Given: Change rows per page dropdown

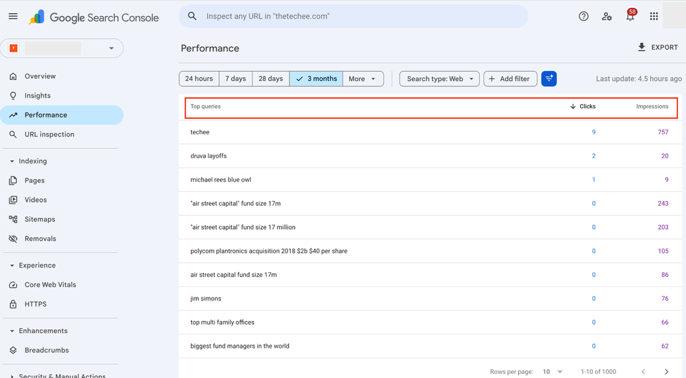Looking at the screenshot, I should click(553, 371).
